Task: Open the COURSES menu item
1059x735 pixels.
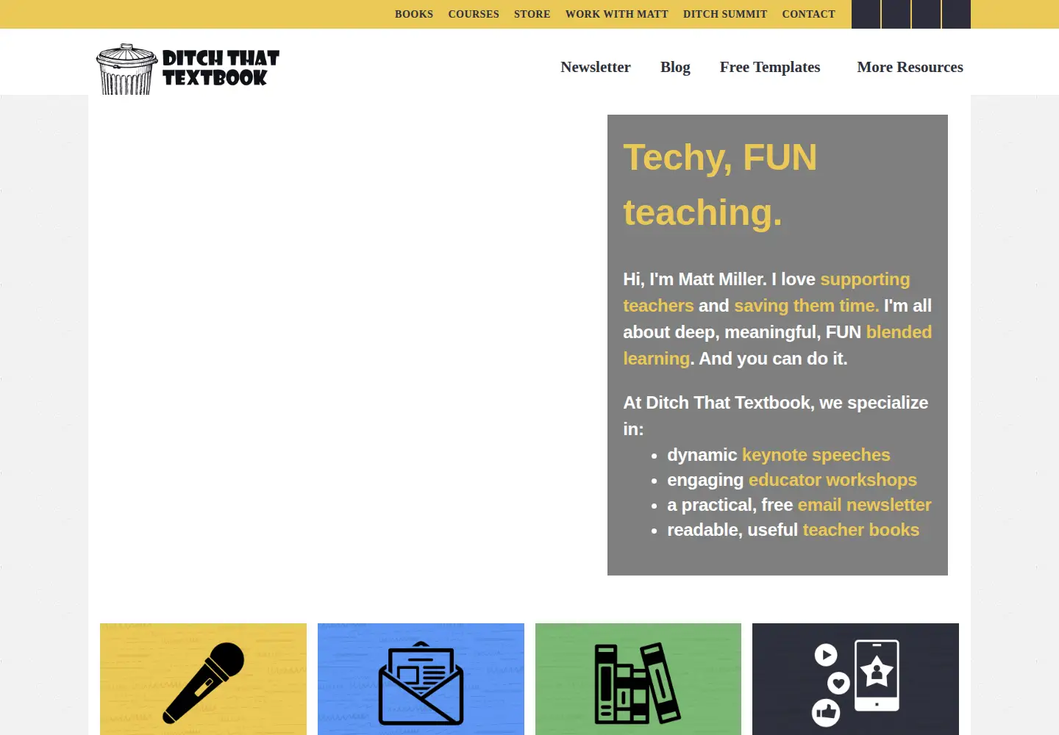Action: coord(474,14)
